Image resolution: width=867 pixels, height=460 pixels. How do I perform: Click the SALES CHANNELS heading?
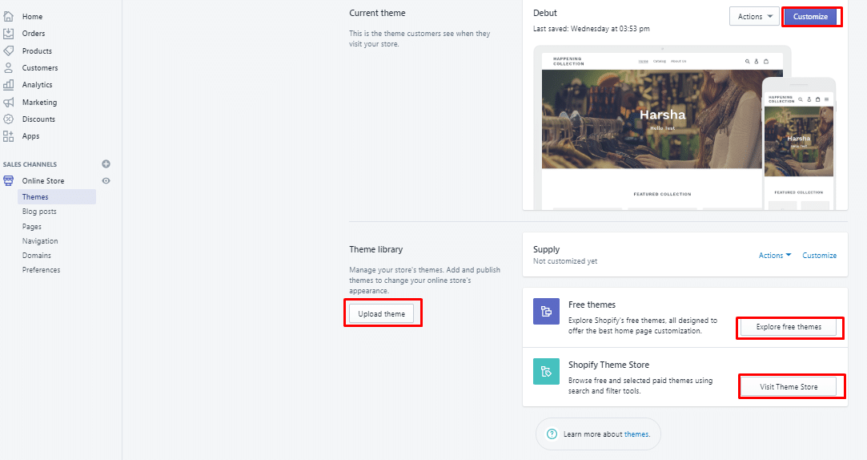[x=30, y=164]
